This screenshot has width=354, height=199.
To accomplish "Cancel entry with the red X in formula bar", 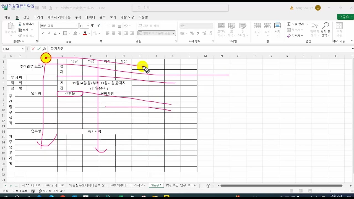I will tap(33, 49).
